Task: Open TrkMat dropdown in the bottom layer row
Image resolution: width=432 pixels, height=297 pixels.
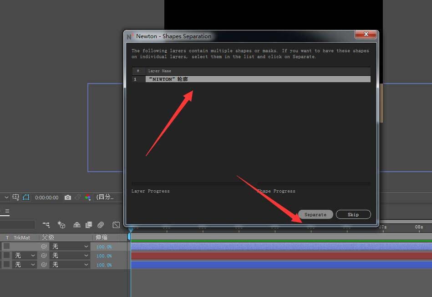Action: click(25, 265)
